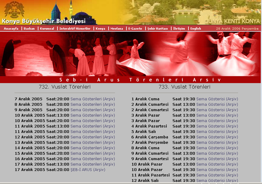Open the Anasayfa menu item
This screenshot has width=262, height=184.
point(11,28)
